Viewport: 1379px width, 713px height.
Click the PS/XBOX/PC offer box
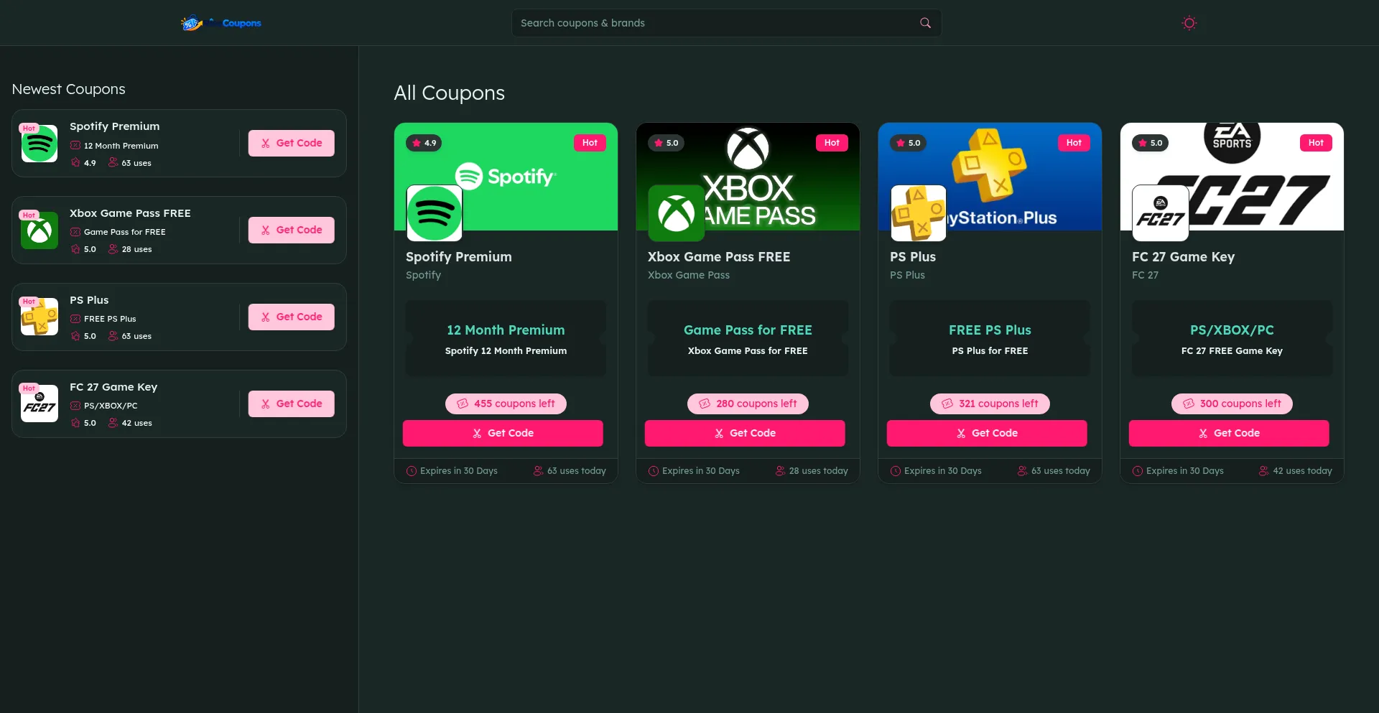pos(1232,338)
